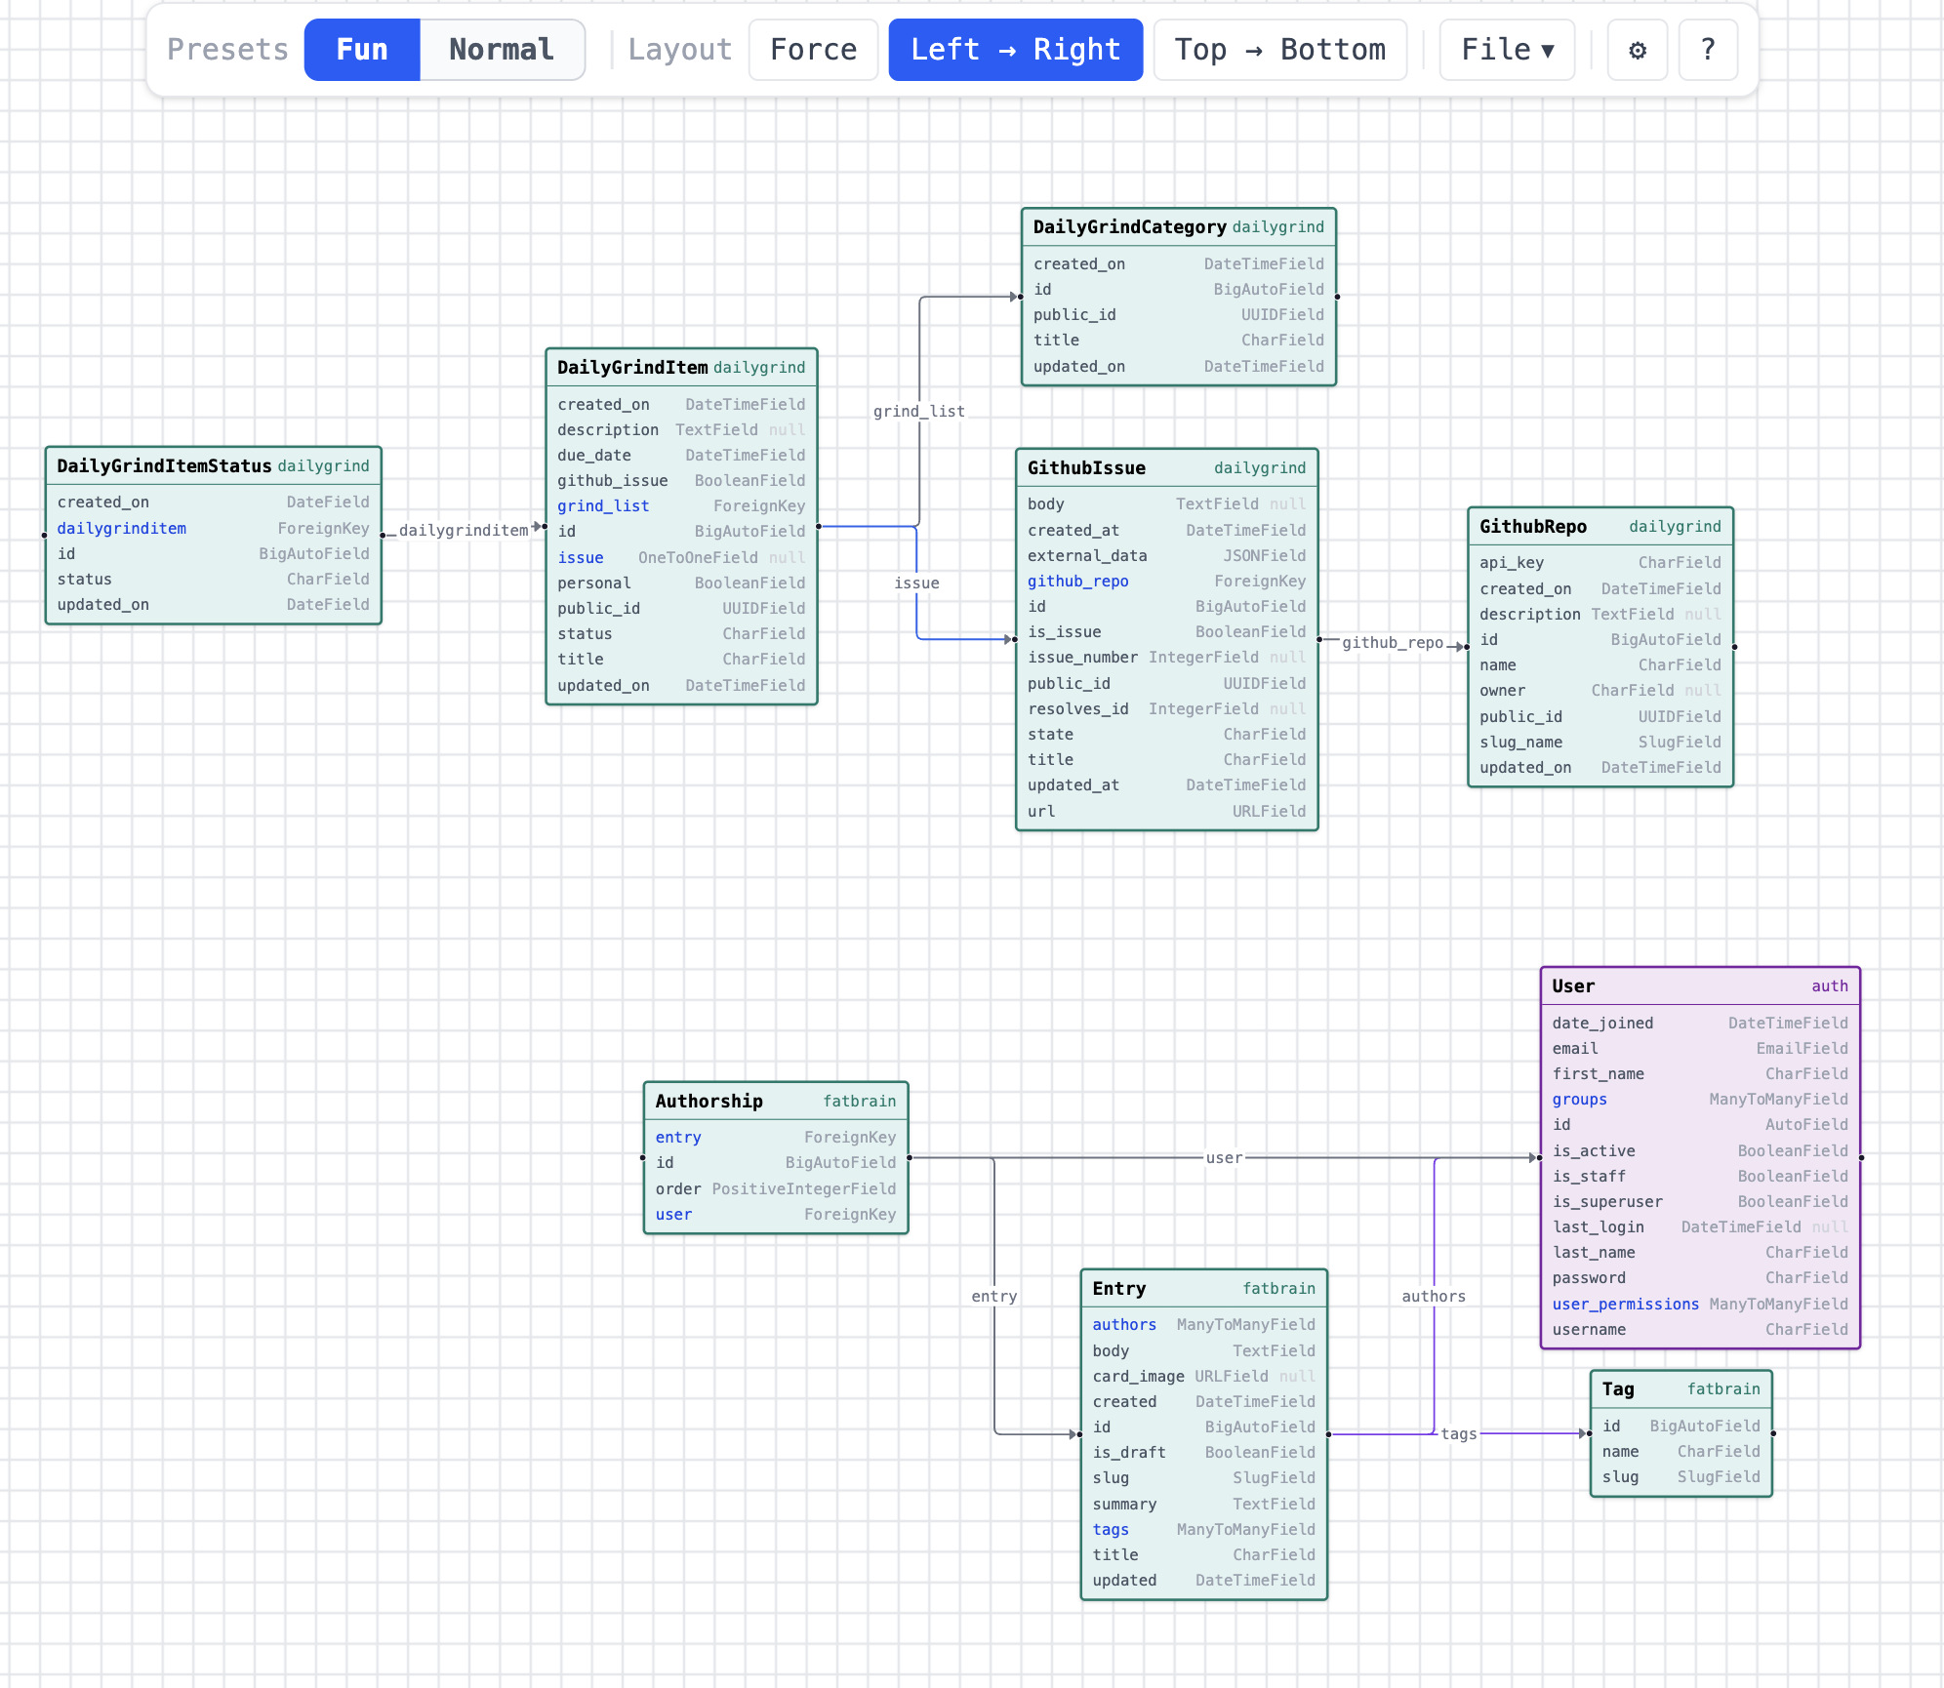The image size is (1944, 1688).
Task: Open the File dropdown menu
Action: coord(1506,50)
